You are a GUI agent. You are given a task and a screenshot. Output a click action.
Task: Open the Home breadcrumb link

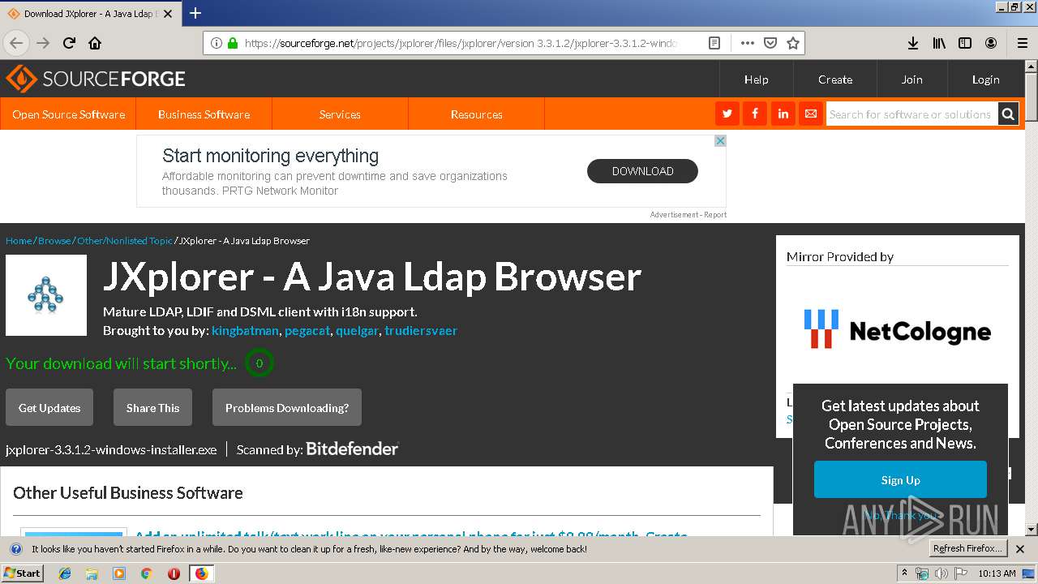pos(19,241)
